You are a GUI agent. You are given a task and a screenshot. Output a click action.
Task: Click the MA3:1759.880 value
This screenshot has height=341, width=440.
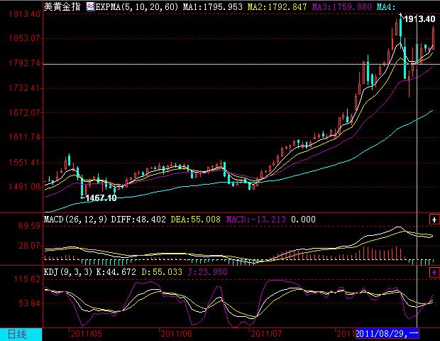pyautogui.click(x=342, y=6)
